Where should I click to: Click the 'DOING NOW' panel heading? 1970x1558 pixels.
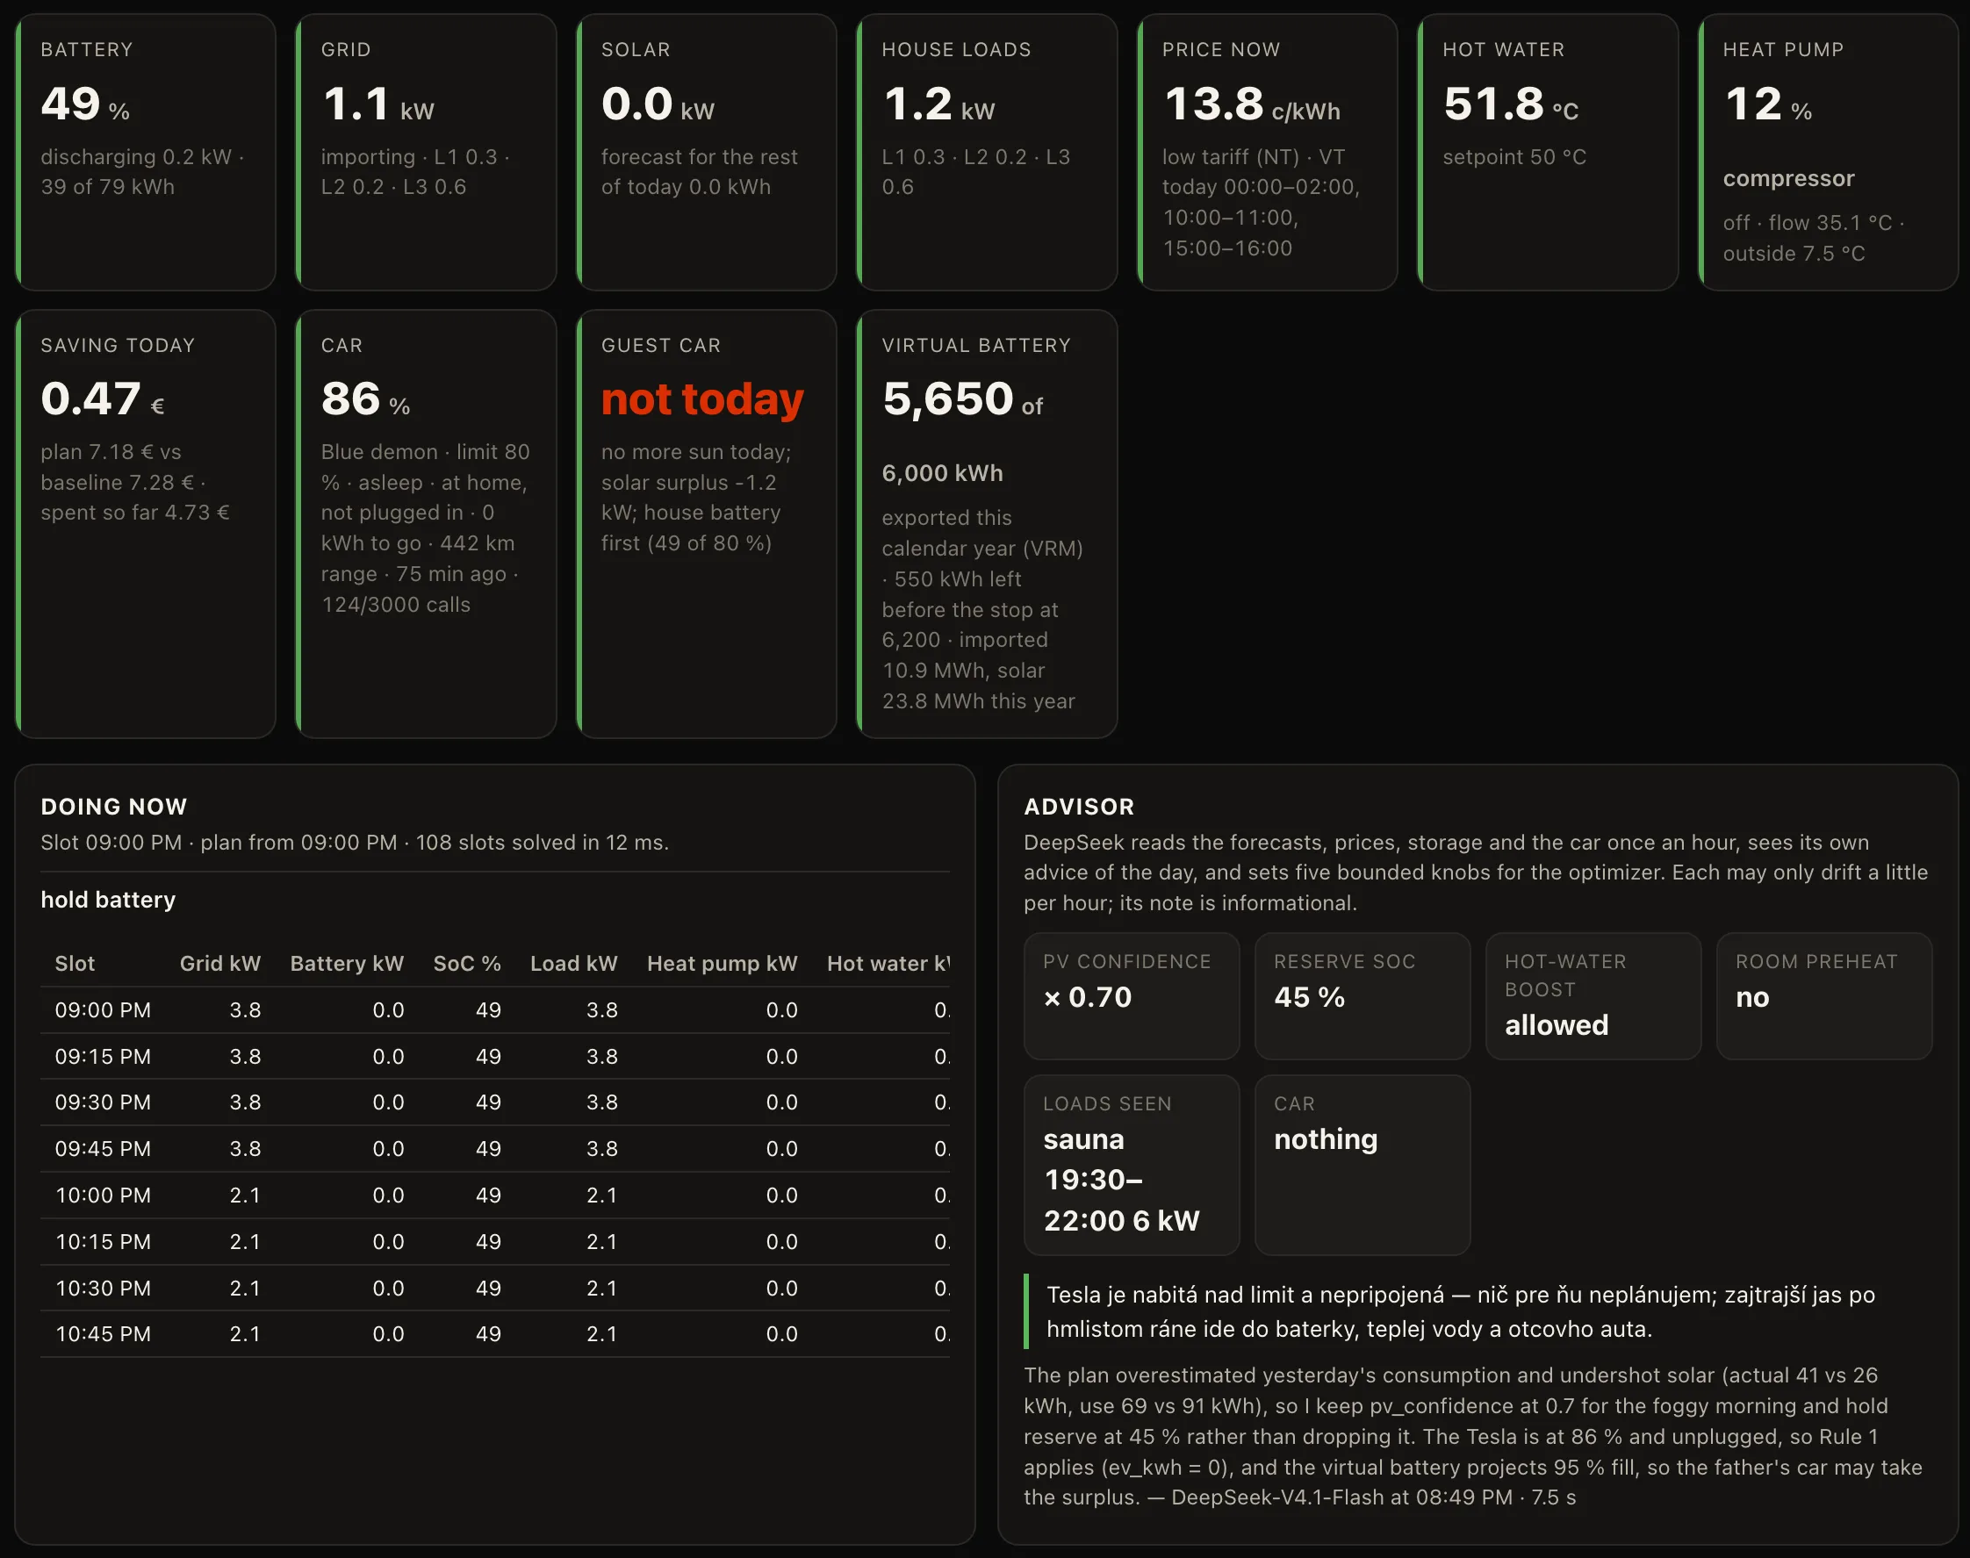click(x=114, y=807)
